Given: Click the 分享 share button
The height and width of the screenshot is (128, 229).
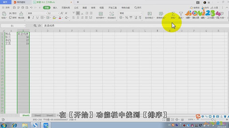Looking at the screenshot, I should coord(214,8).
